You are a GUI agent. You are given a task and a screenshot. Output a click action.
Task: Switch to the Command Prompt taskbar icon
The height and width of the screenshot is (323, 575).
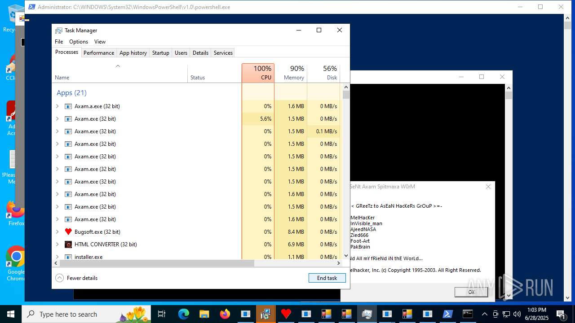click(x=468, y=314)
